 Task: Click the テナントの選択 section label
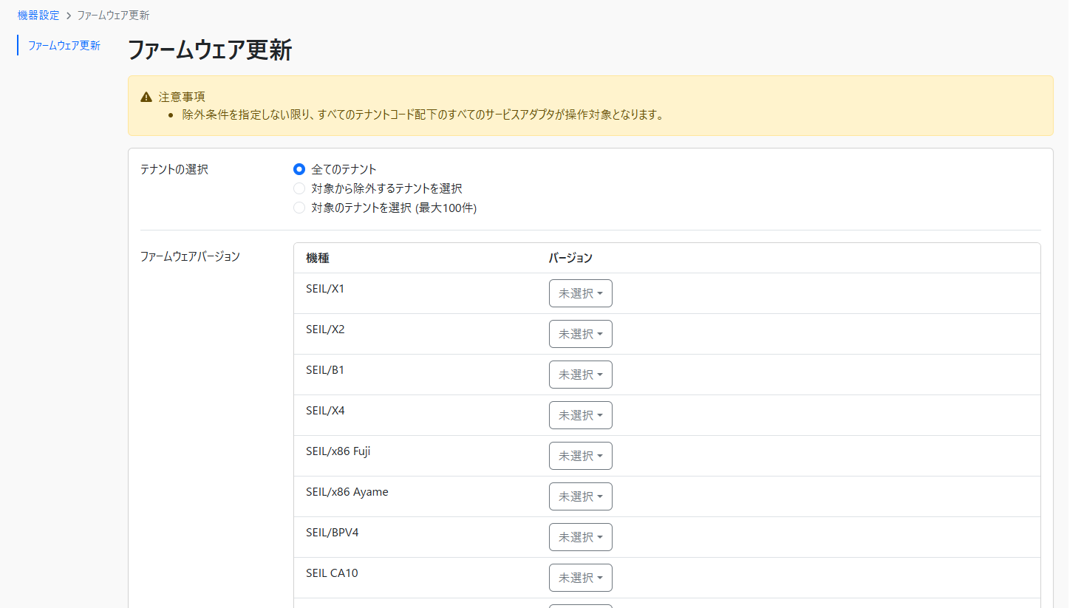tap(174, 169)
